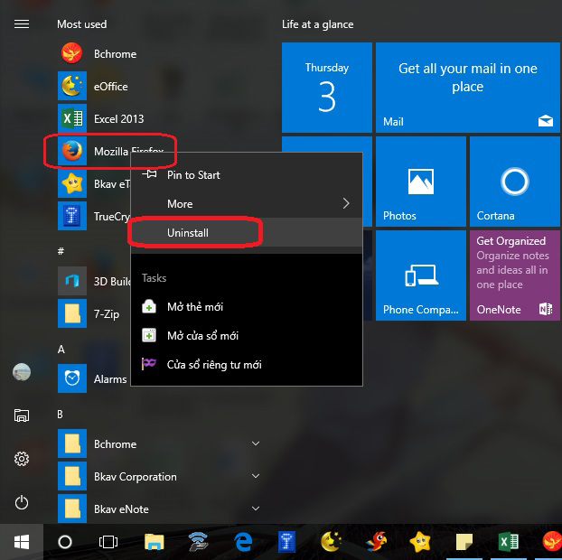The width and height of the screenshot is (562, 560).
Task: Click the 'Bkav Corporation' folder label
Action: click(x=136, y=477)
